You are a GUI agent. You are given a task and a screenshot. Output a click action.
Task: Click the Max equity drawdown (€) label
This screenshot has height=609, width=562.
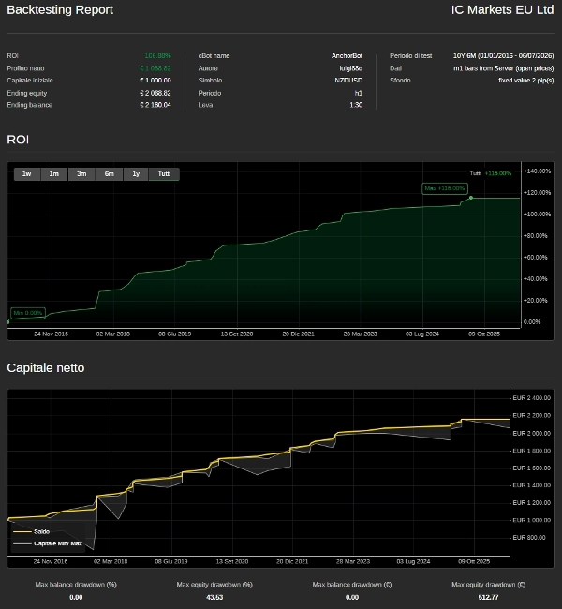489,585
